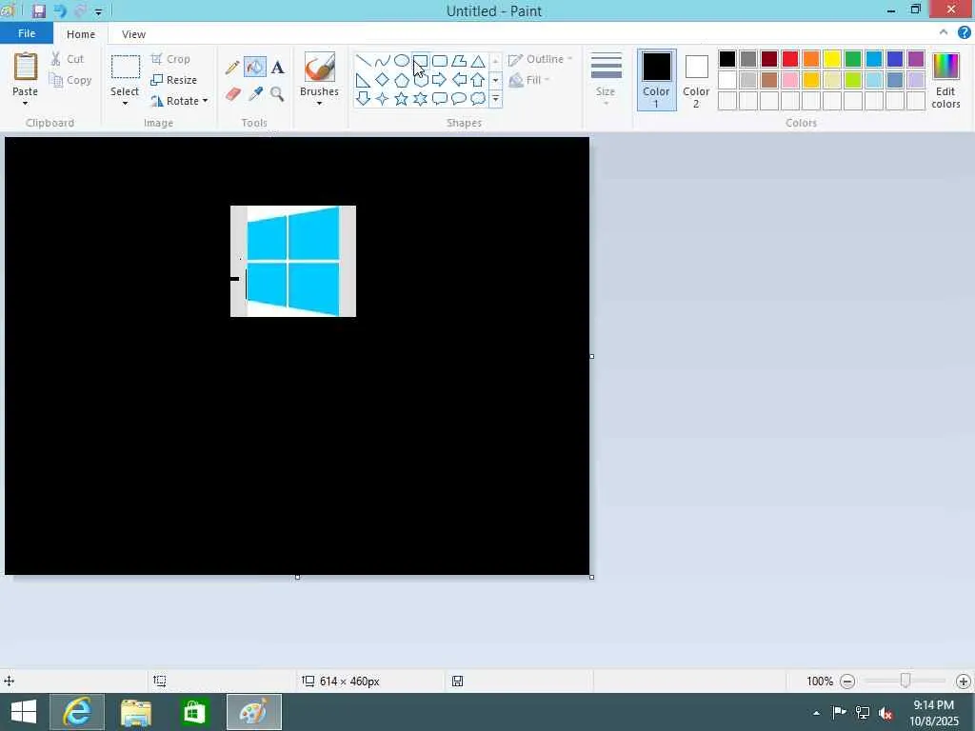Pick the red color swatch
The height and width of the screenshot is (731, 975).
790,59
